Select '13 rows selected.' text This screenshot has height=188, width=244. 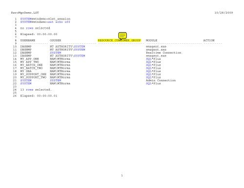[36, 90]
